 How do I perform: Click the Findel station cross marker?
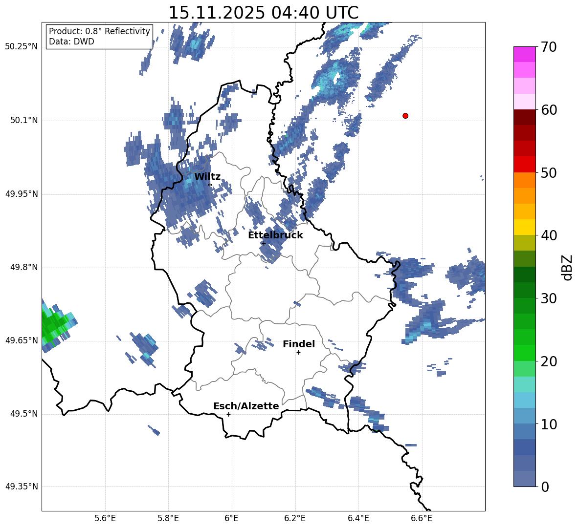(298, 353)
